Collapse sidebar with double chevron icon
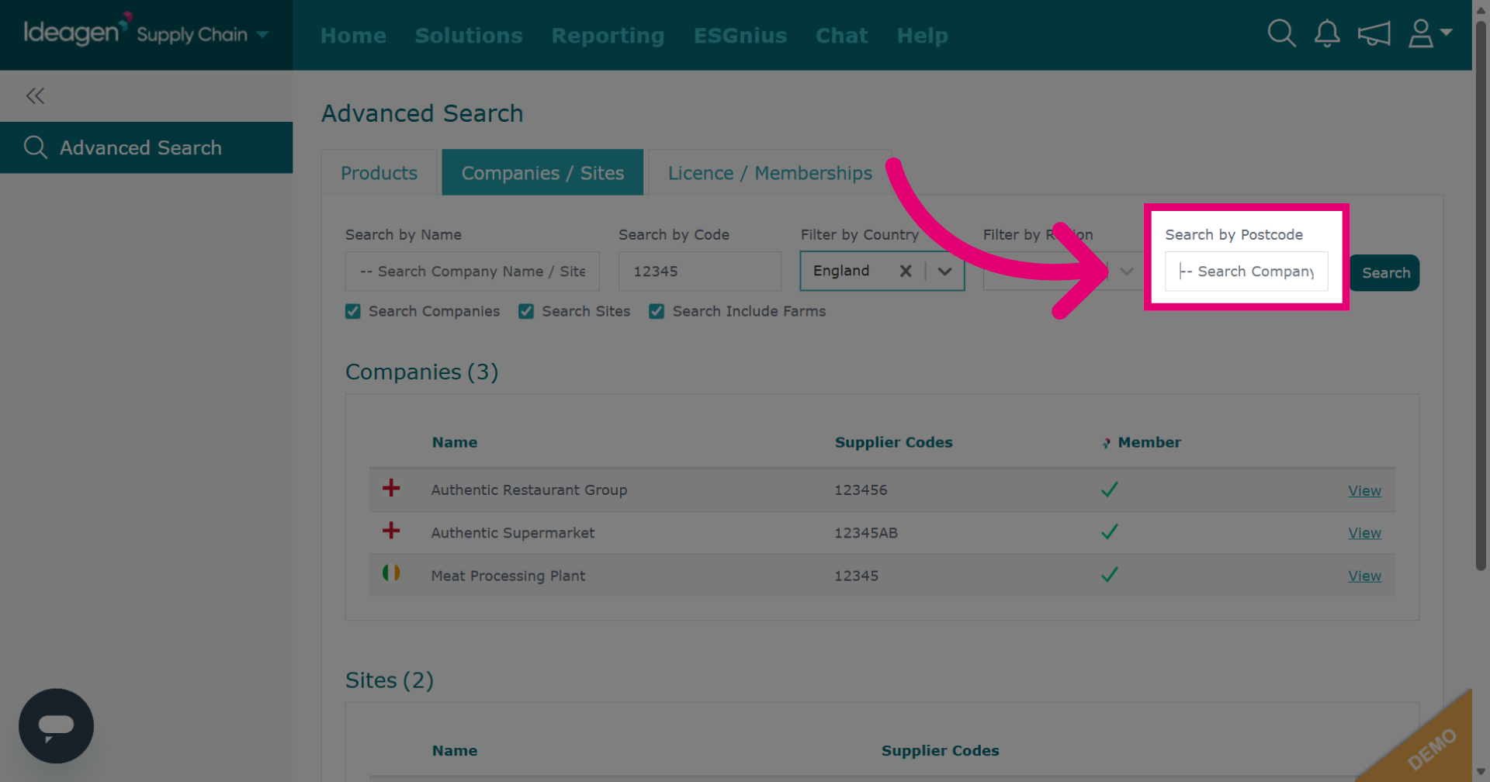The image size is (1490, 782). pos(35,96)
